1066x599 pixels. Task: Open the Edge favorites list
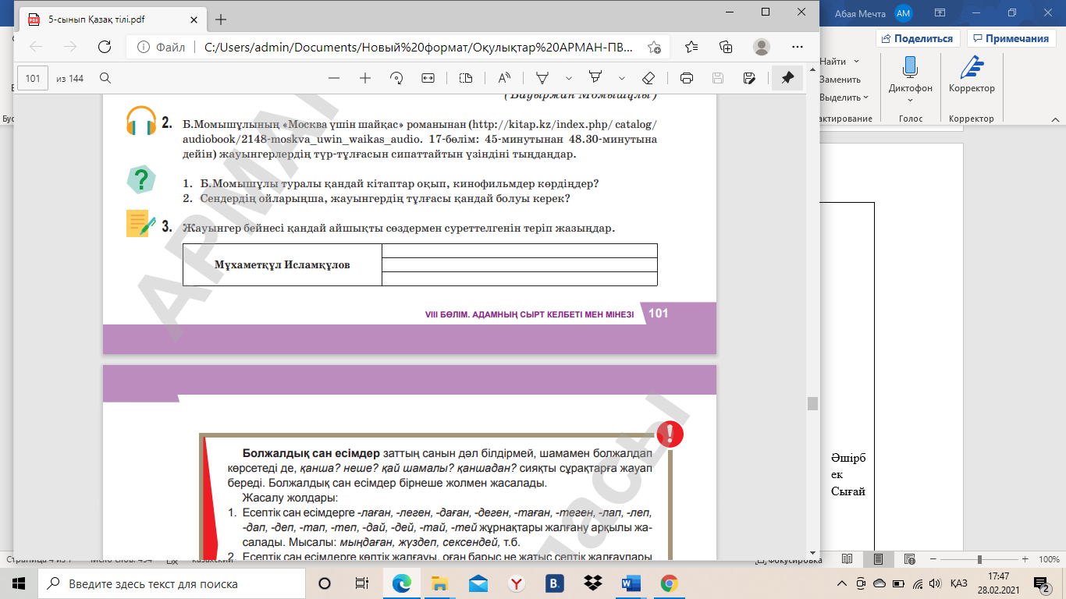tap(691, 47)
